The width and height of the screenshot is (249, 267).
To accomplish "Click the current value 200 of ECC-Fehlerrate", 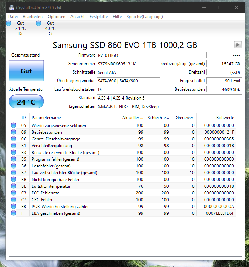I will 139,193.
